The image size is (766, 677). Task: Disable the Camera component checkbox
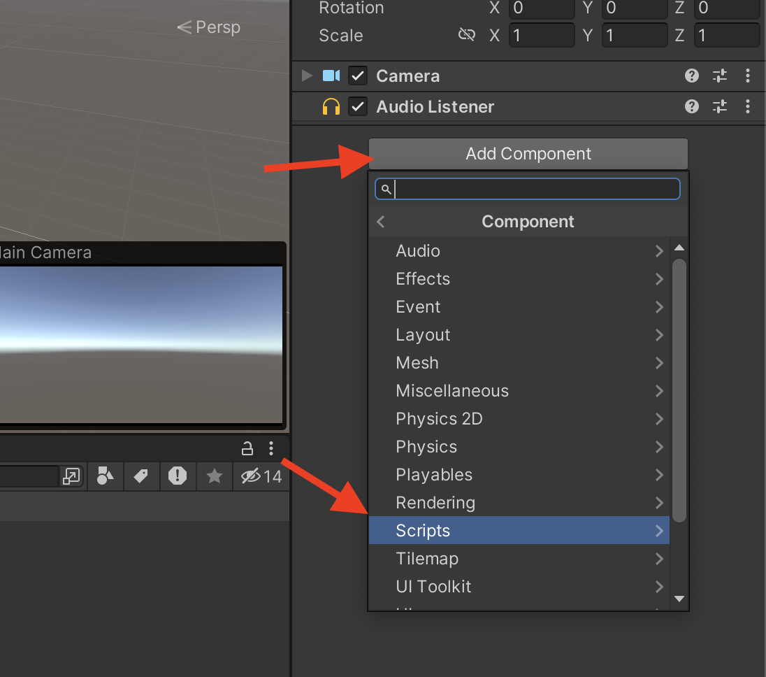click(x=357, y=76)
